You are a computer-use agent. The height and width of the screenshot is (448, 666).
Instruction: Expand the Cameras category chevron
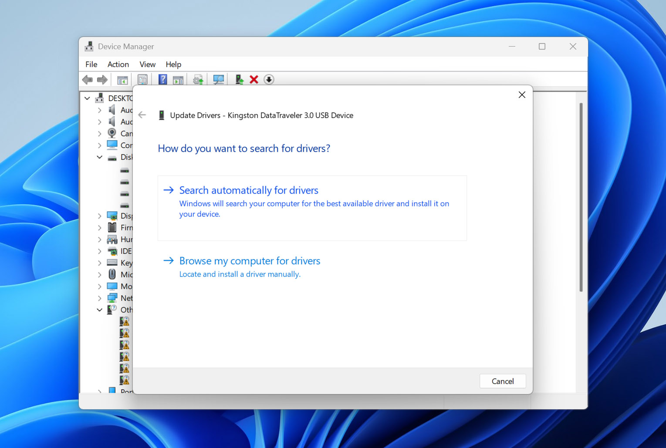point(99,134)
